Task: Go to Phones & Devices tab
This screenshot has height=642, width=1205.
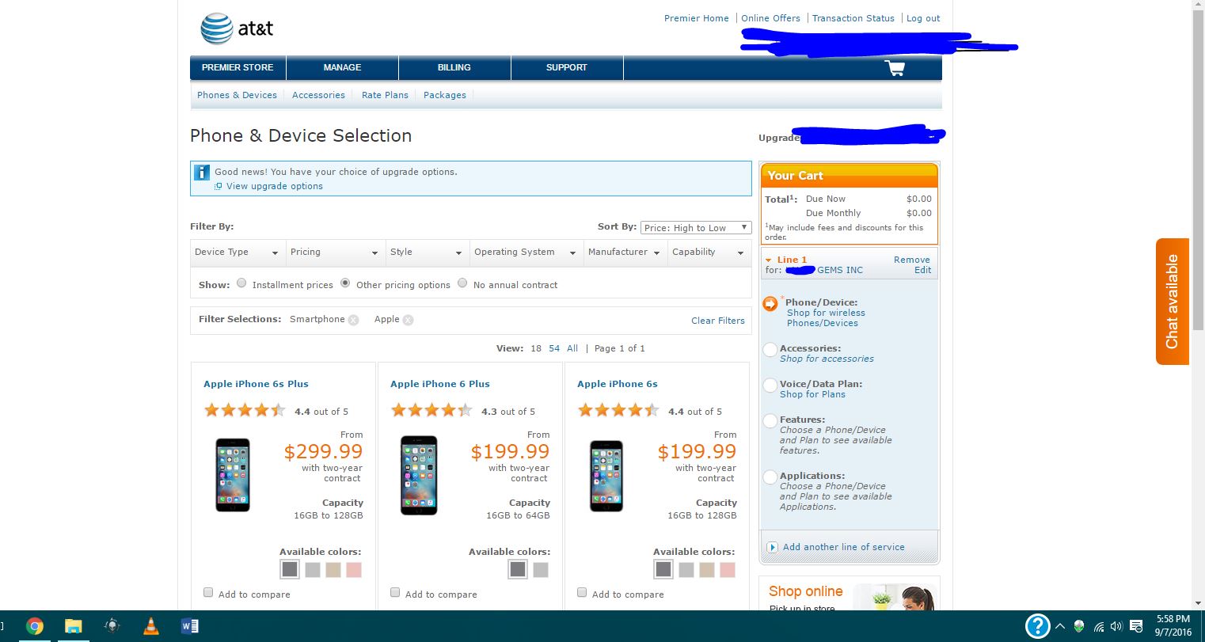Action: coord(237,95)
